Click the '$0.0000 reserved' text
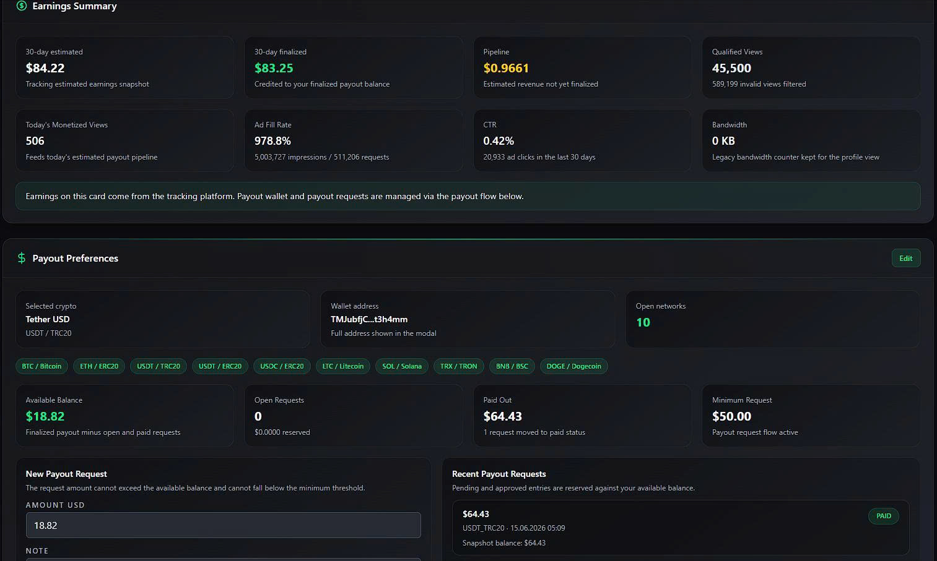This screenshot has width=937, height=561. pos(282,432)
